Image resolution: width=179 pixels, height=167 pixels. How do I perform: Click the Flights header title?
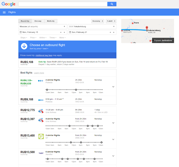click(x=12, y=12)
